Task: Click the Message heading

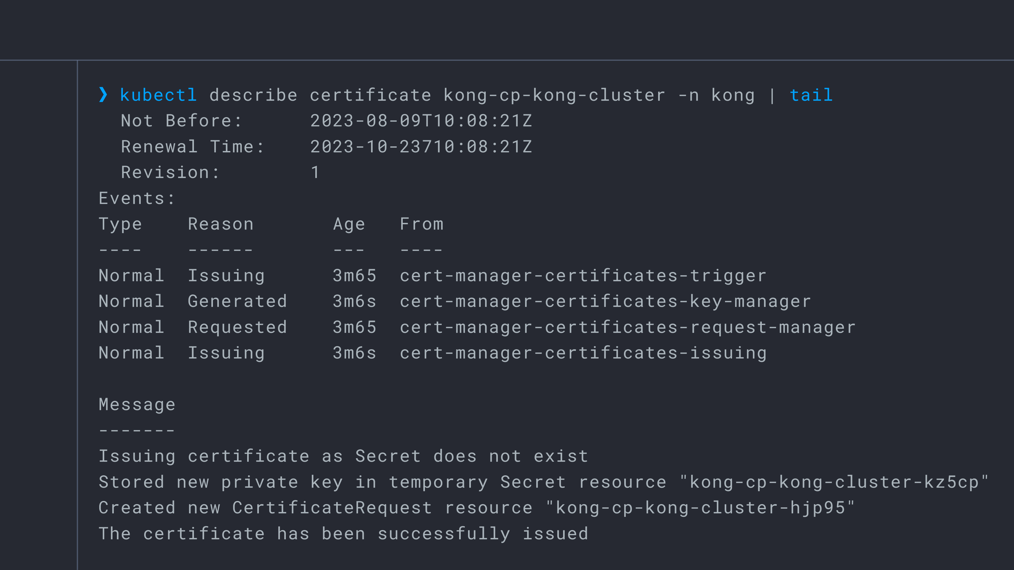Action: point(137,404)
